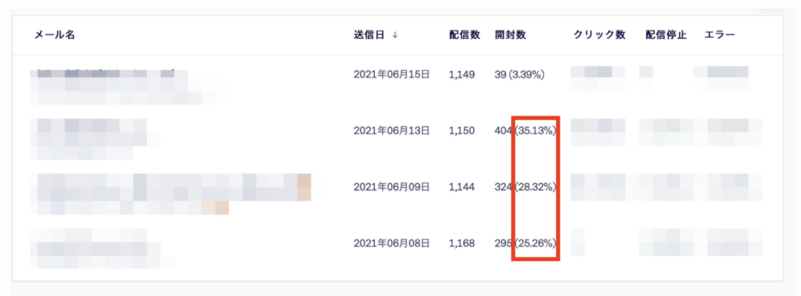Open the email sent 2021年06月08日
The image size is (801, 296).
pyautogui.click(x=102, y=248)
